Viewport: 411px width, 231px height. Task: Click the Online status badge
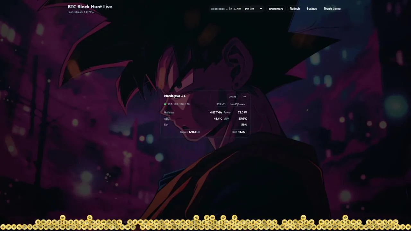click(232, 97)
